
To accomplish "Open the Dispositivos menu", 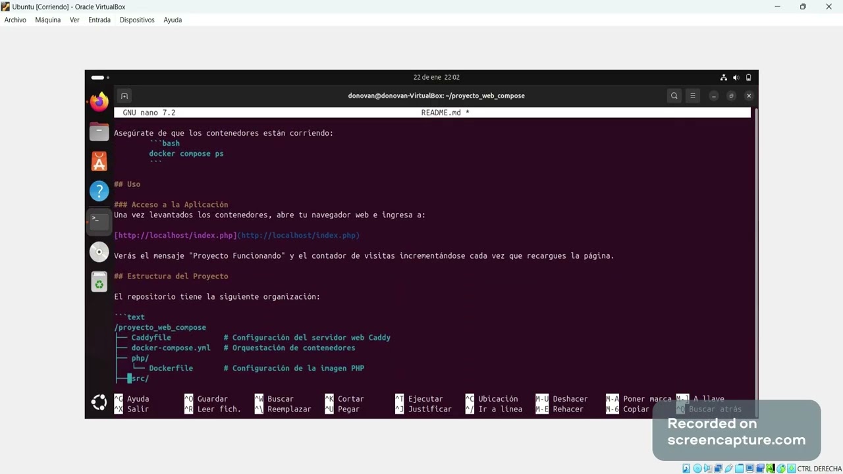I will point(137,20).
